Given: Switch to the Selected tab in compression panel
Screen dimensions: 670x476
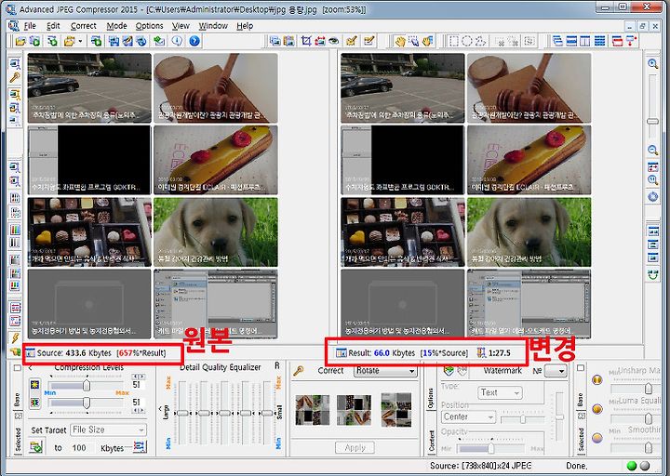Looking at the screenshot, I should click(x=18, y=439).
